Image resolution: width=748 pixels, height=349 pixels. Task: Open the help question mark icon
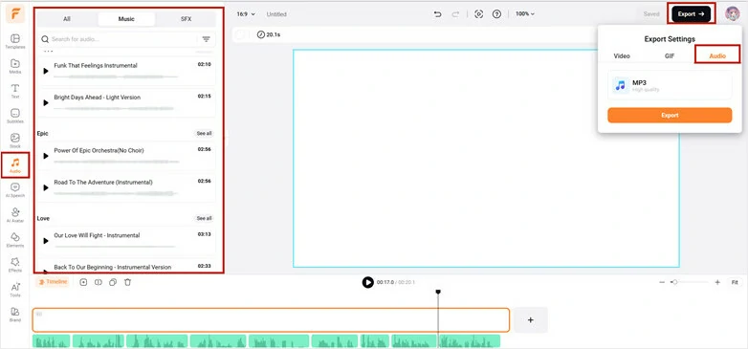pos(496,14)
